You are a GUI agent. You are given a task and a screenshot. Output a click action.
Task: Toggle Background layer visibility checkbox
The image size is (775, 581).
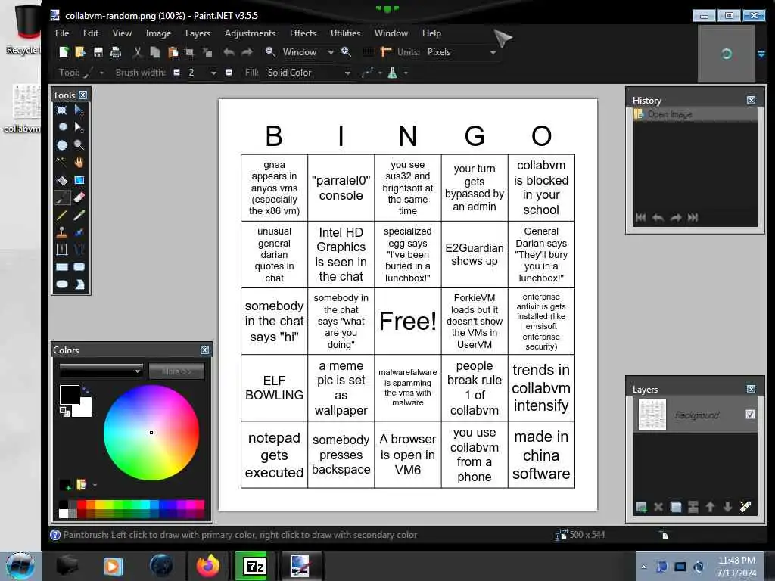[x=750, y=414]
